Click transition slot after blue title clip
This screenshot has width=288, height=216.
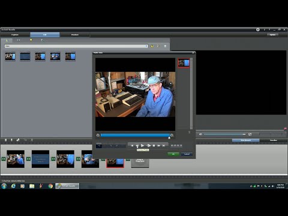point(53,159)
